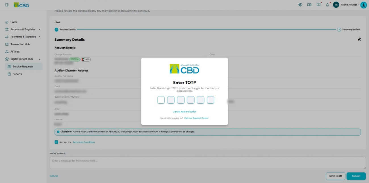Image resolution: width=369 pixels, height=183 pixels.
Task: Click the edit pencil icon
Action: pos(359,39)
